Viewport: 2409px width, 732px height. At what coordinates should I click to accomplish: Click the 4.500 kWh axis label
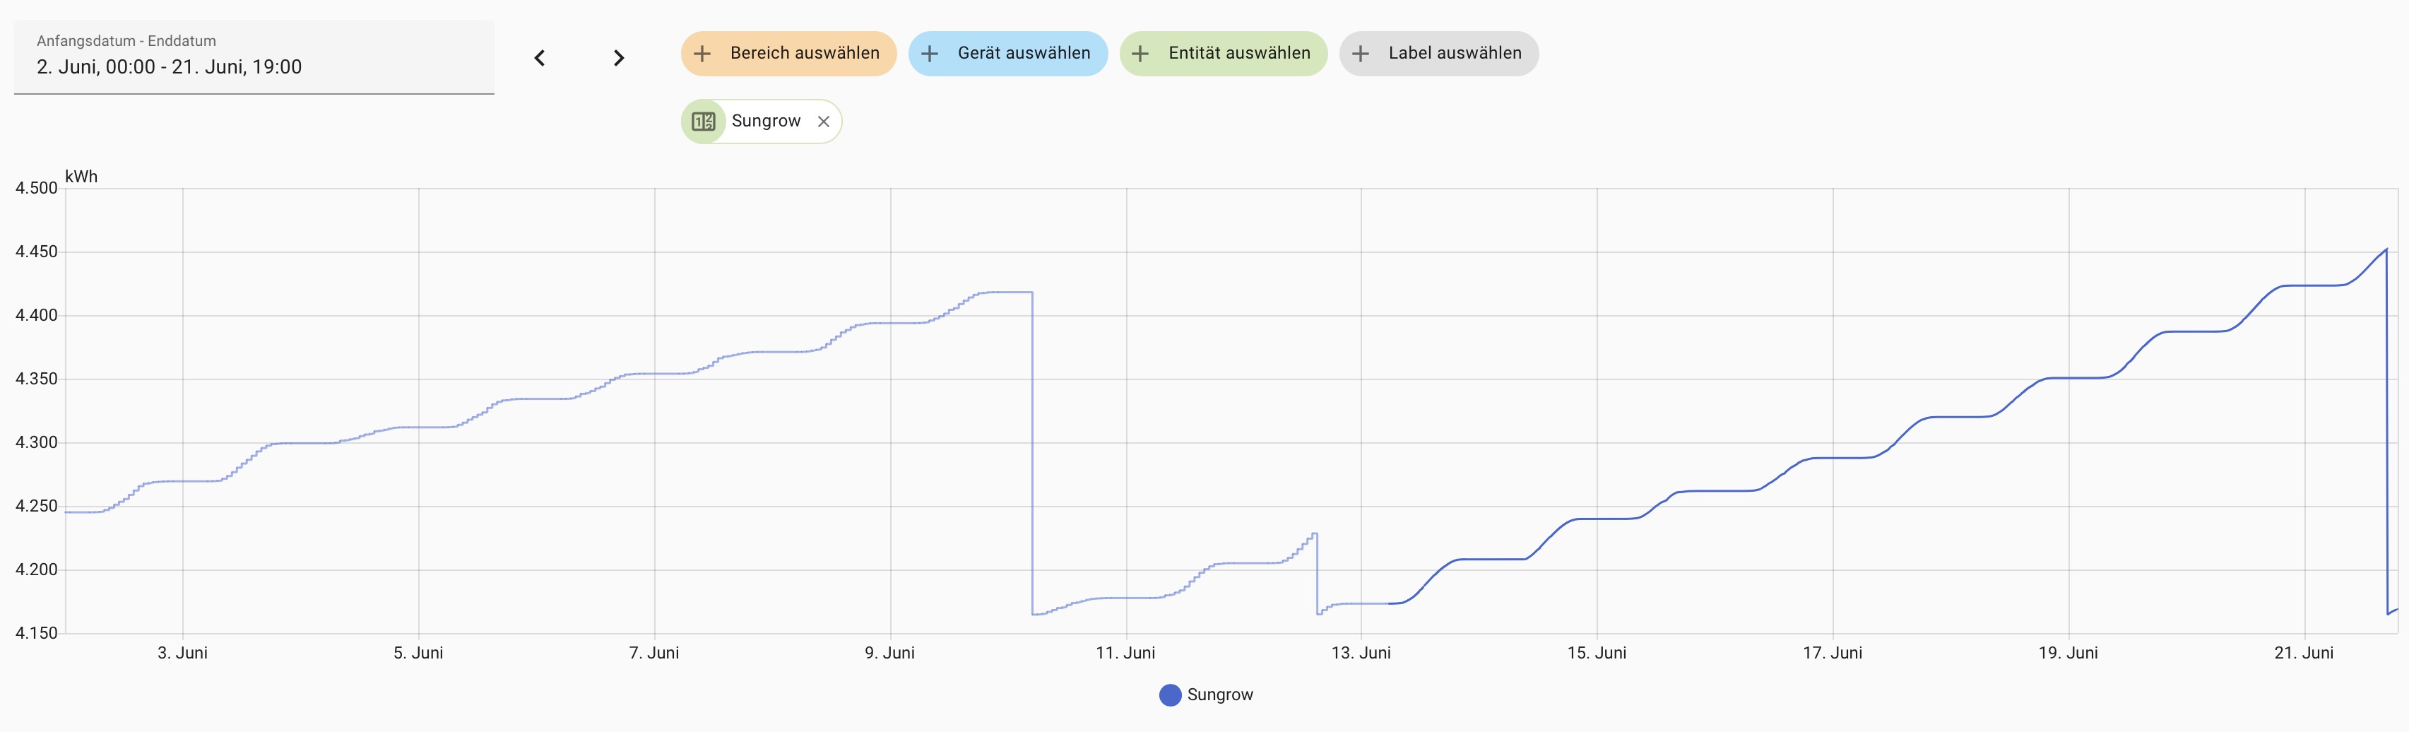[x=37, y=188]
